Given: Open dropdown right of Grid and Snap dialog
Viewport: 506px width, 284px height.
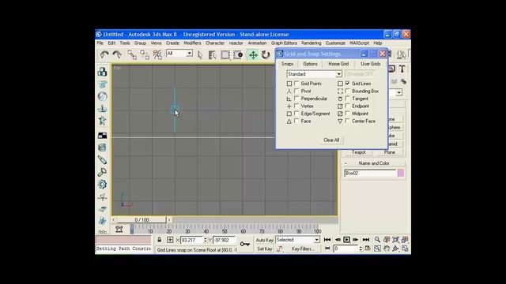Looking at the screenshot, I should 399,93.
